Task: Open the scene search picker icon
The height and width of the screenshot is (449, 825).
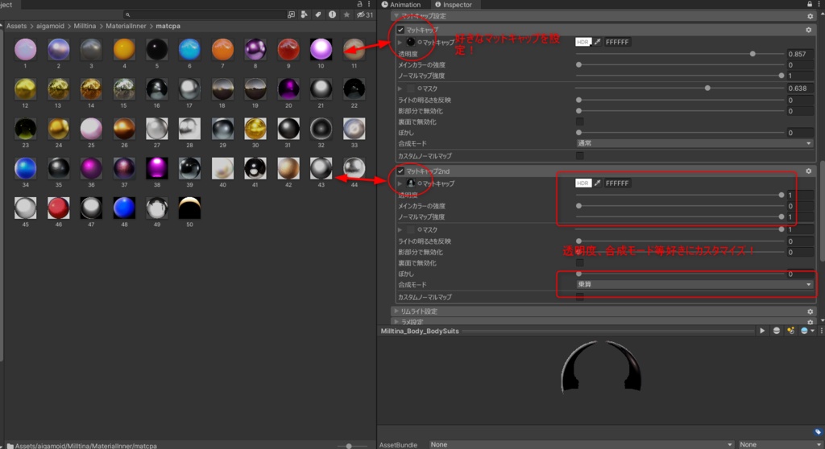Action: (291, 14)
